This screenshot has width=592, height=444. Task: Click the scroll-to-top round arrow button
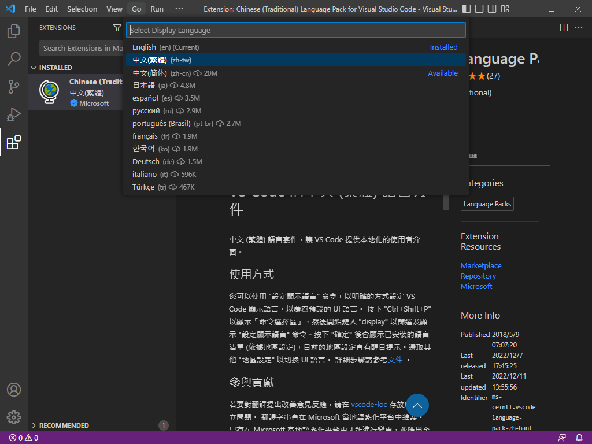tap(417, 405)
